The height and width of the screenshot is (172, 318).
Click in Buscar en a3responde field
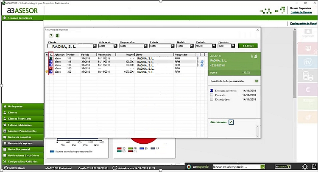point(236,167)
